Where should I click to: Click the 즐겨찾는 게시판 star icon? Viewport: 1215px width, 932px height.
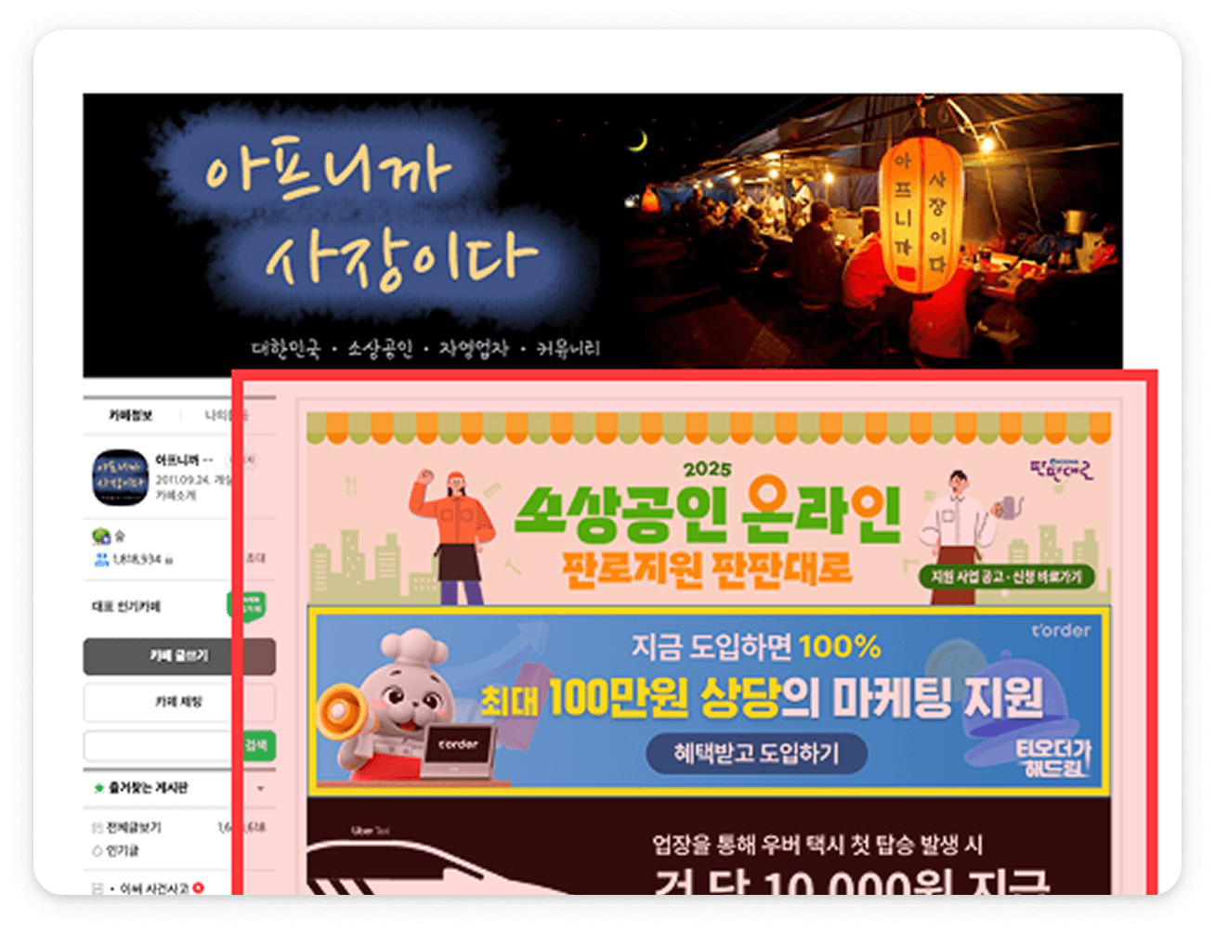(x=98, y=788)
